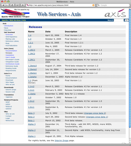The image size is (131, 146).
Task: Open jUDDI related project link
Action: coord(8,104)
